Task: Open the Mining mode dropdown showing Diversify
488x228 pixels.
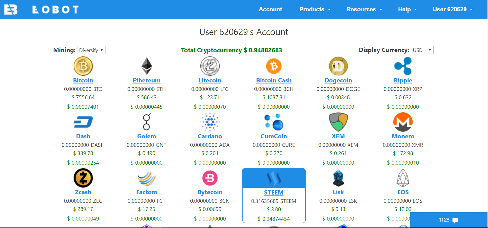Action: 91,50
